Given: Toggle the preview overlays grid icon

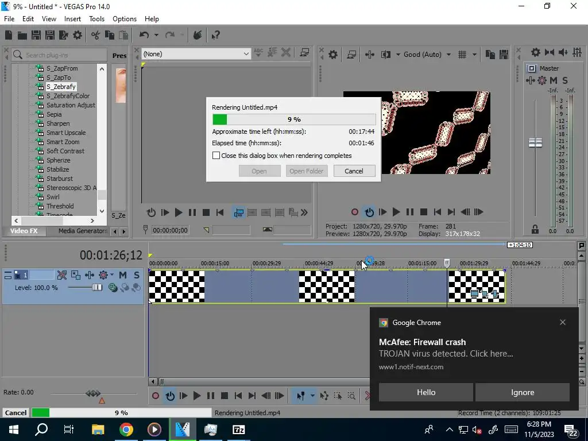Looking at the screenshot, I should (462, 55).
